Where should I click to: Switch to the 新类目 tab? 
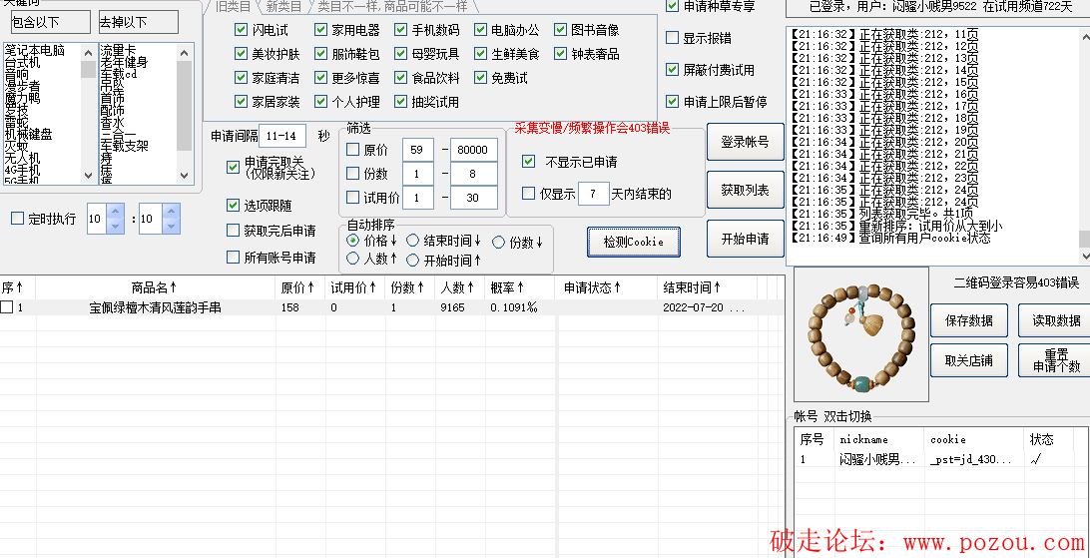click(283, 7)
